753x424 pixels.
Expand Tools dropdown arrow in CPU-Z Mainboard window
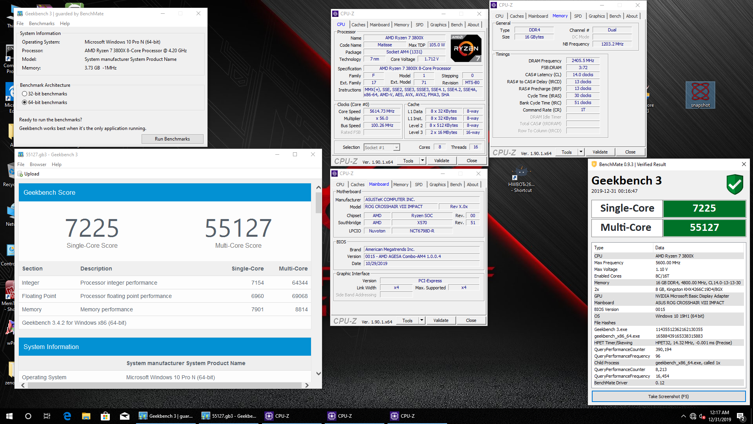(x=422, y=320)
